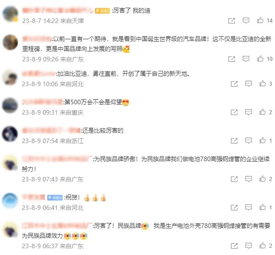The image size is (275, 255).
Task: Like the 06:37 Guangdong comment
Action: 262,246
